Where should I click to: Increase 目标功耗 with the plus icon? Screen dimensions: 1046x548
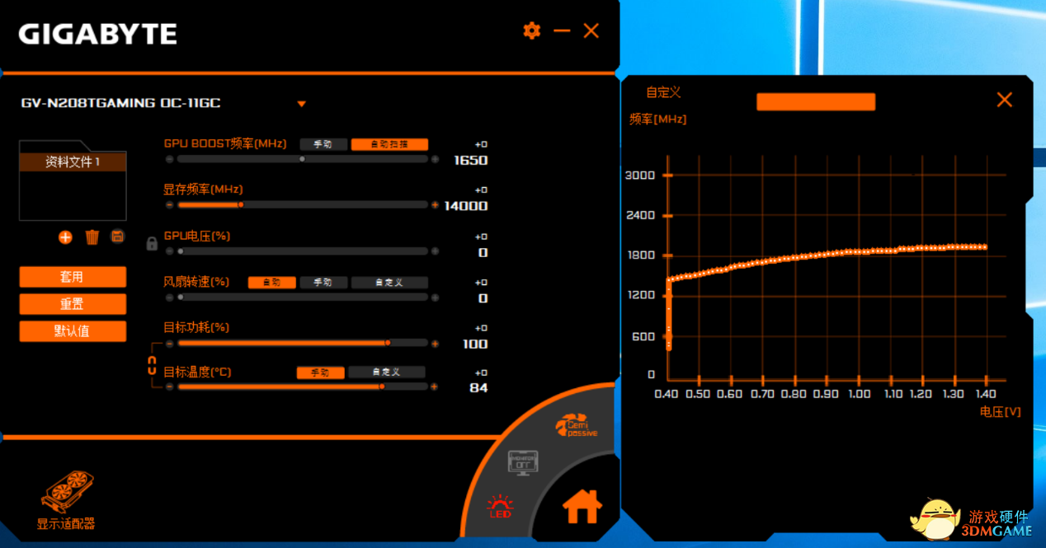pyautogui.click(x=435, y=343)
